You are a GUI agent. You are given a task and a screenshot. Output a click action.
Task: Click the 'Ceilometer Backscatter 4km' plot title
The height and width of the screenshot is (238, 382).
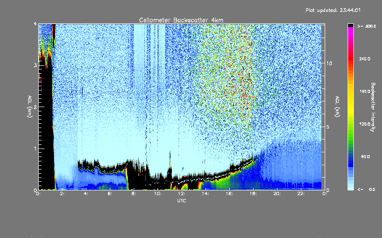point(181,20)
